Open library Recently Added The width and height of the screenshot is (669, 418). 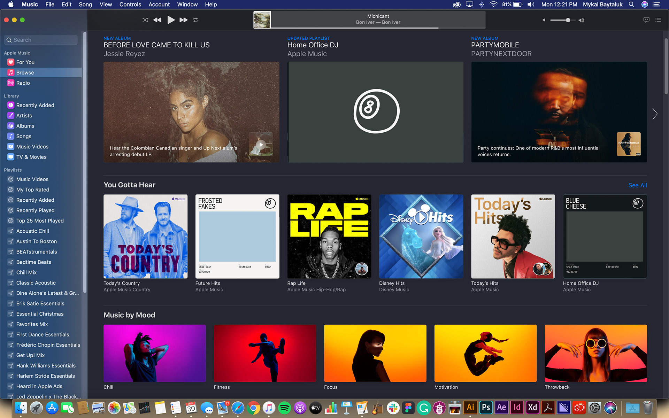coord(41,105)
